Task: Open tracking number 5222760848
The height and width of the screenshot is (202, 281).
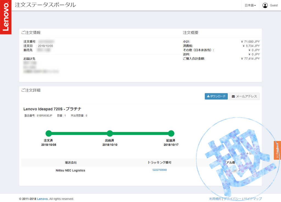Action: coord(159,170)
